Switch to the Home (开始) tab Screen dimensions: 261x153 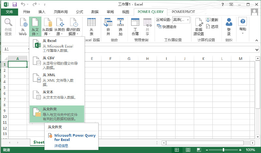(26, 12)
